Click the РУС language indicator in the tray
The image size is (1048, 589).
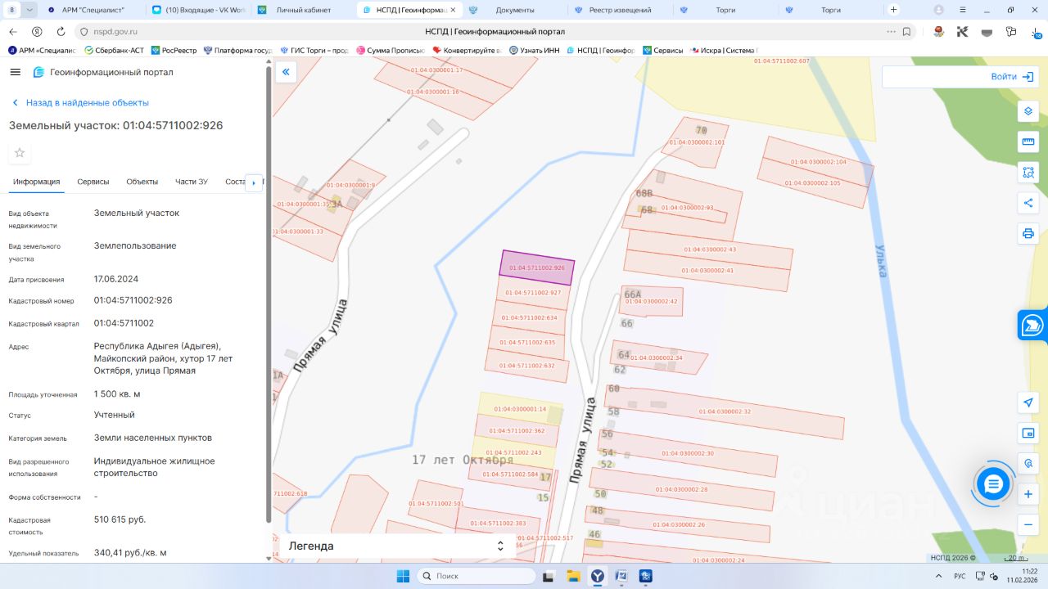point(960,576)
